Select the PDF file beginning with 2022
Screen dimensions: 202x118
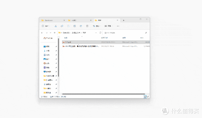106,46
